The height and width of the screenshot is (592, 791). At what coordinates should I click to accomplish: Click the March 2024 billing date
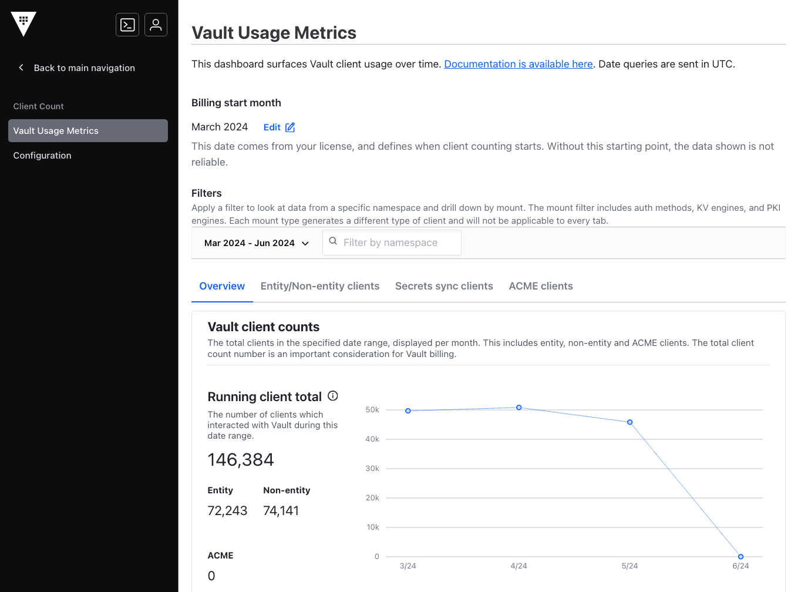click(220, 127)
